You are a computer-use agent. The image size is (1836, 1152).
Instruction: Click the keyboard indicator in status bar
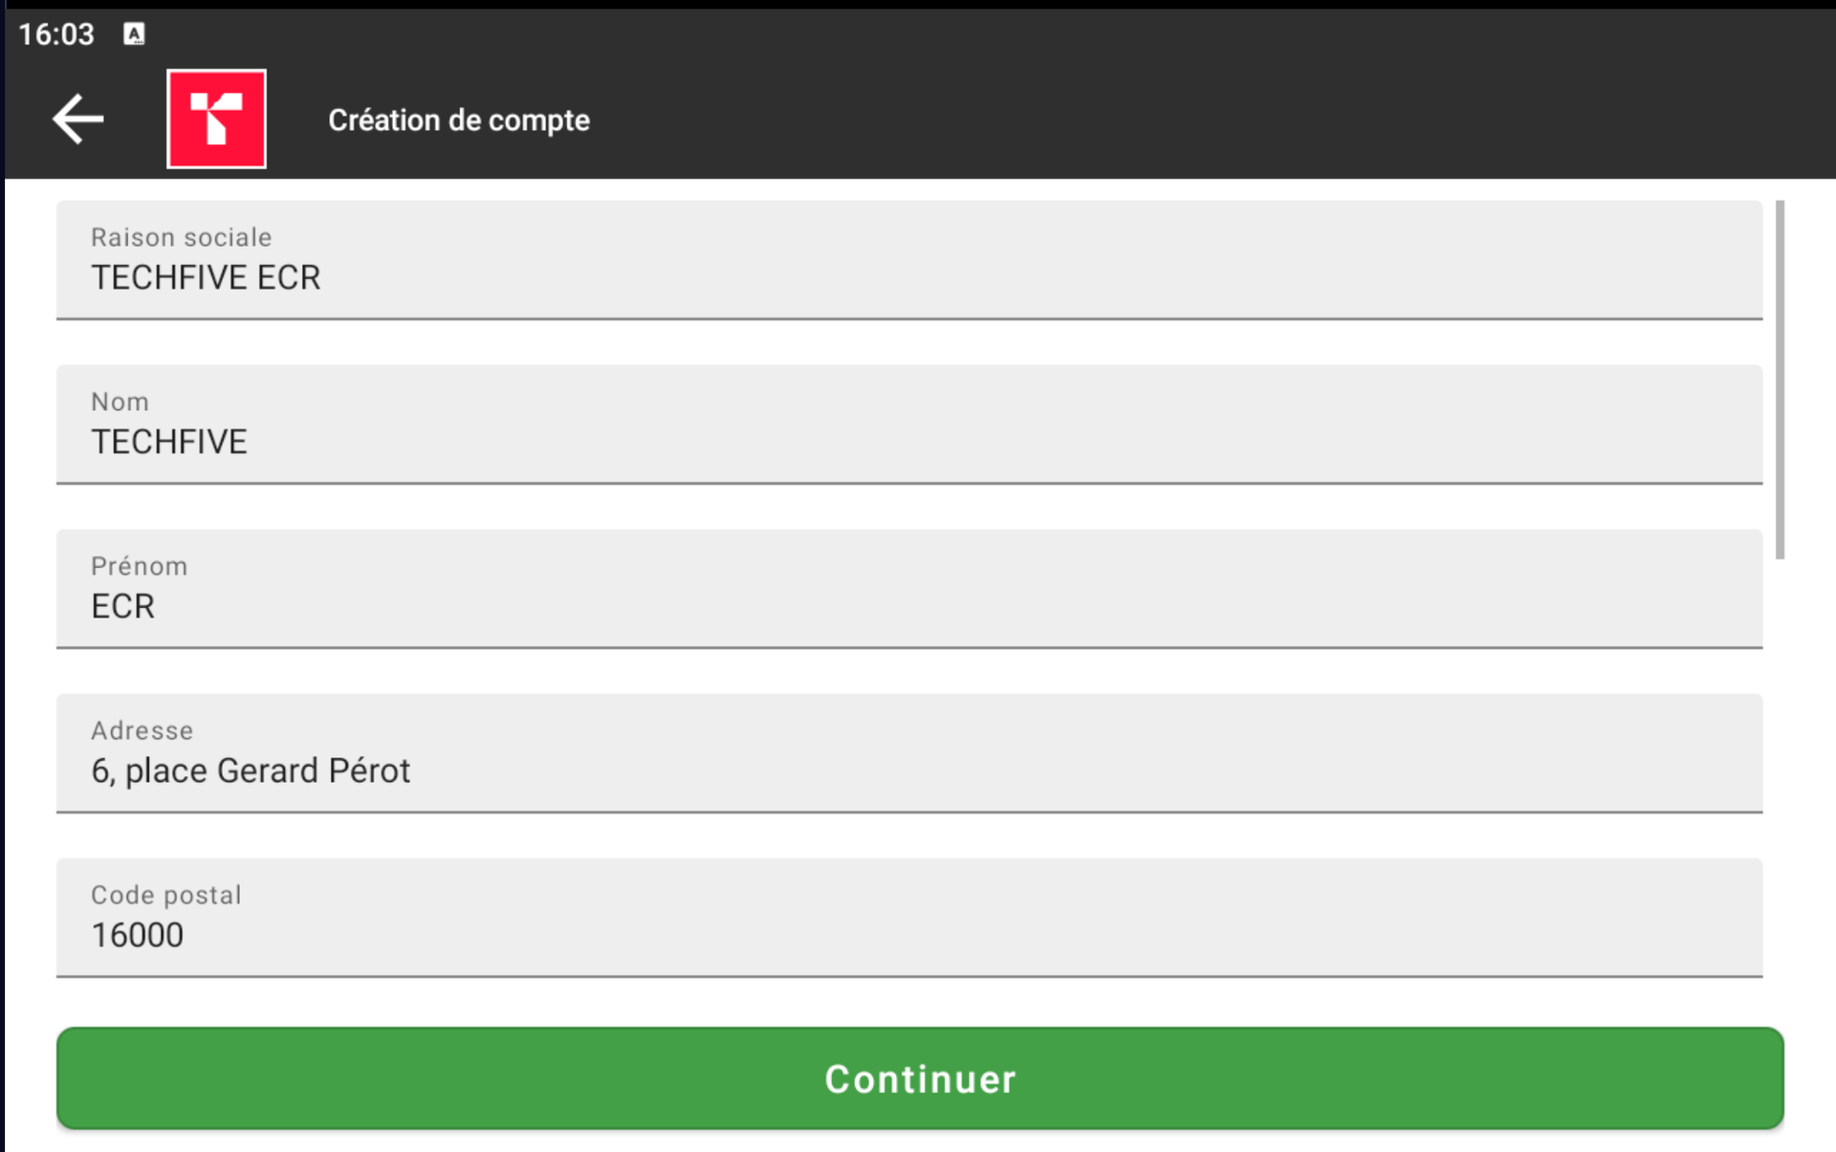(x=134, y=34)
